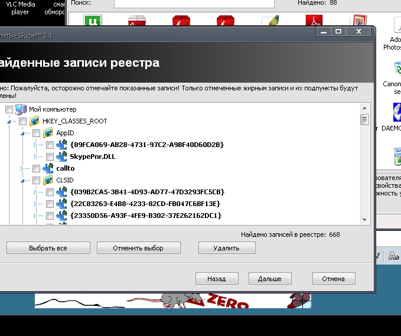The width and height of the screenshot is (401, 336).
Task: Select the SkypePnr.DLL label text
Action: point(93,156)
